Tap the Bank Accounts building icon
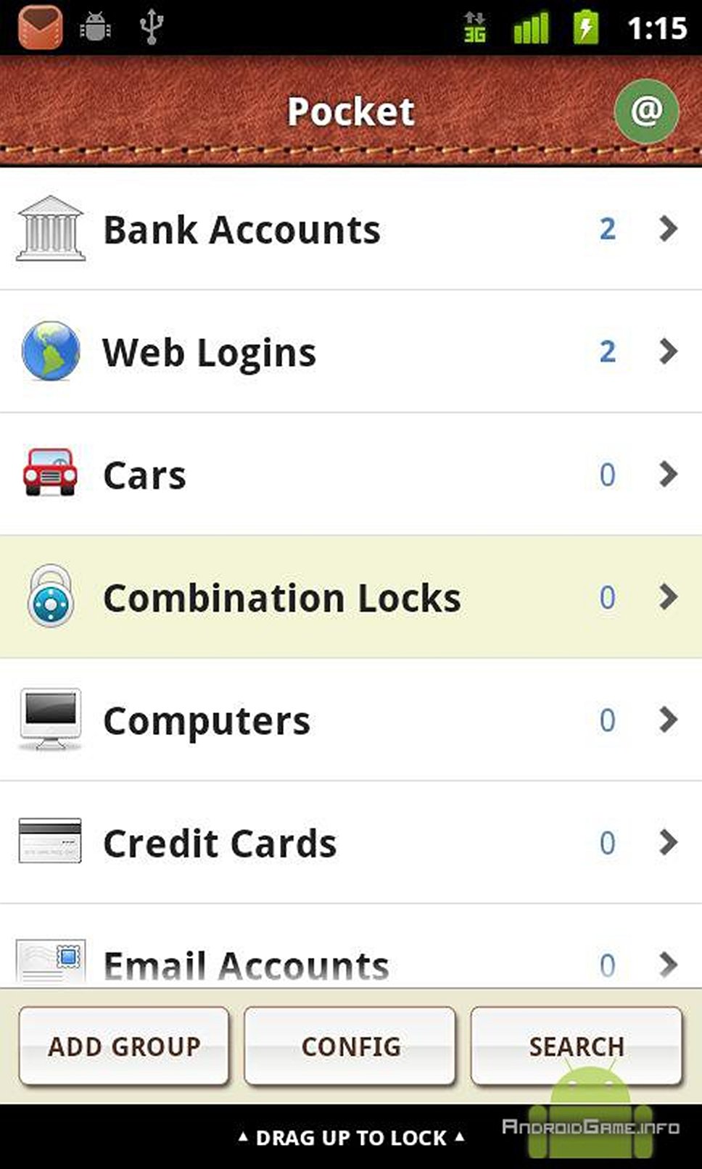 (50, 228)
